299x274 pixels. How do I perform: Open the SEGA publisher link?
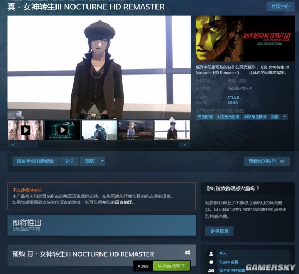[232, 102]
